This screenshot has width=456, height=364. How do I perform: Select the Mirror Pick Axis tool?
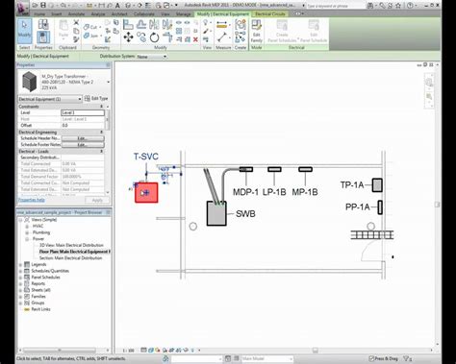coord(154,24)
